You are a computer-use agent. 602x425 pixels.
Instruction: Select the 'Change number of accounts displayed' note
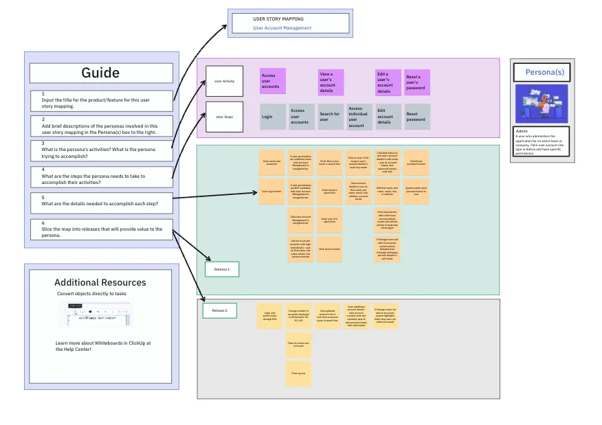(x=299, y=316)
